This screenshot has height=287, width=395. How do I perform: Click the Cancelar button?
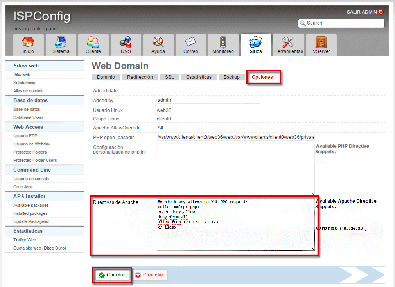pos(150,275)
